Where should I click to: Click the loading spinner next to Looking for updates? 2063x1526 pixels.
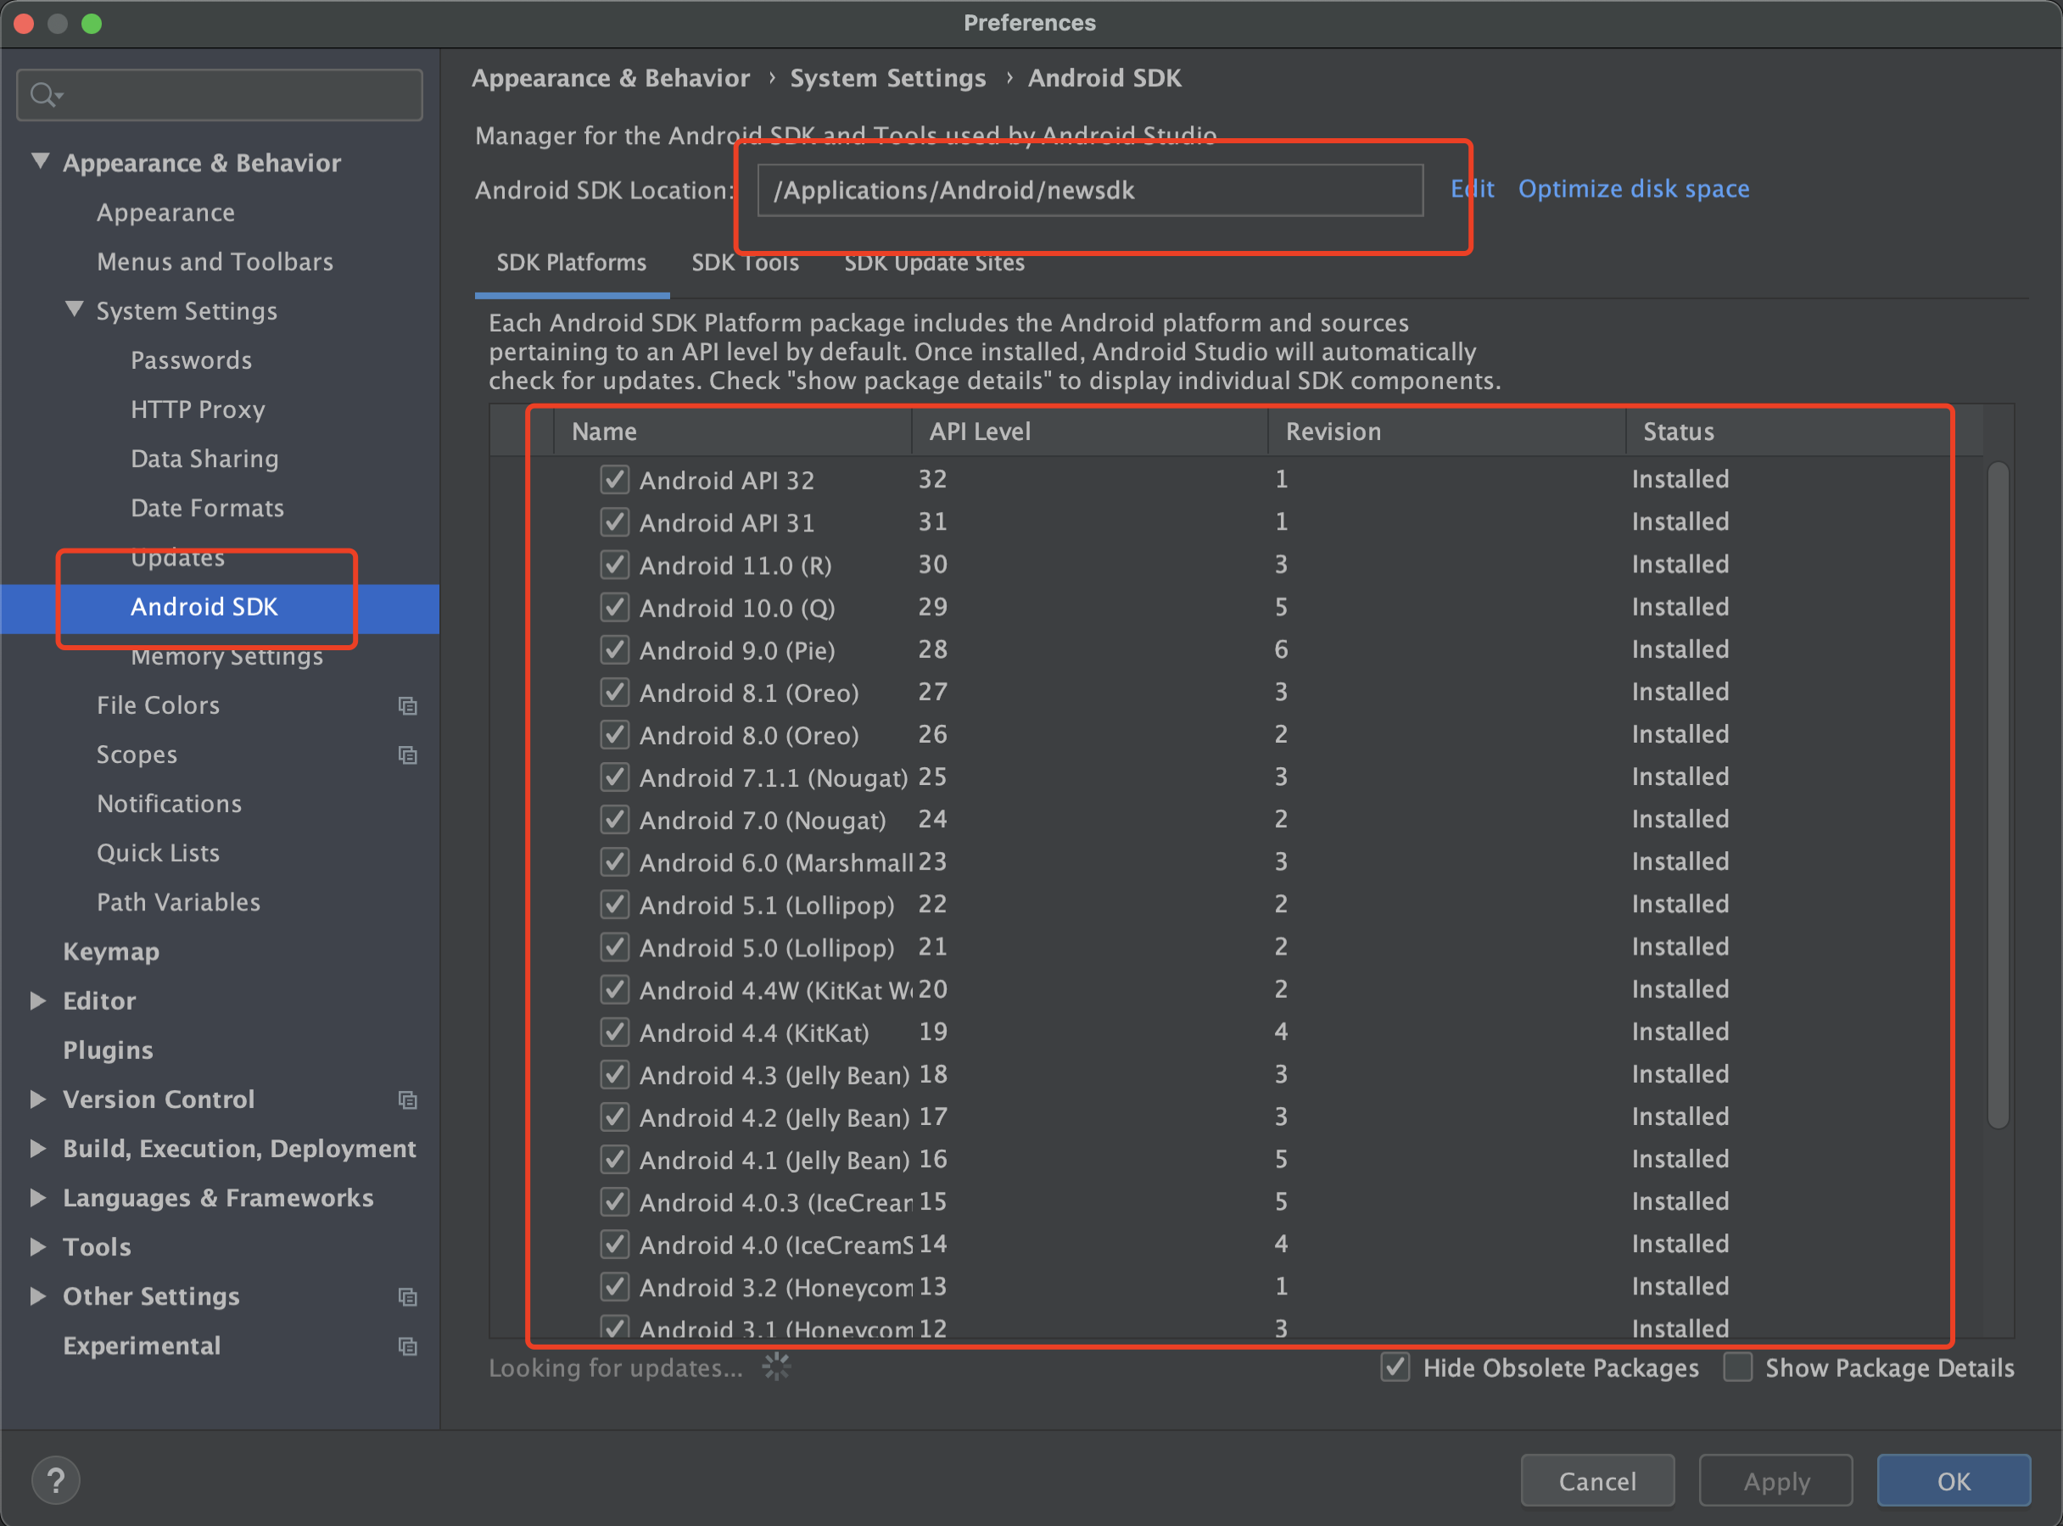tap(776, 1367)
